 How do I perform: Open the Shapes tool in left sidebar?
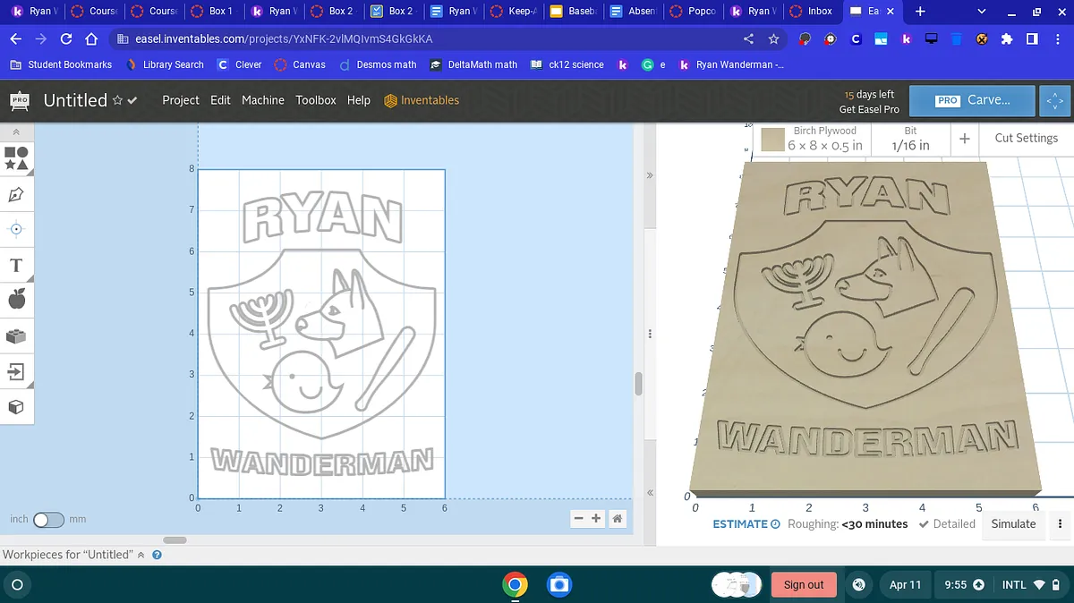(16, 158)
